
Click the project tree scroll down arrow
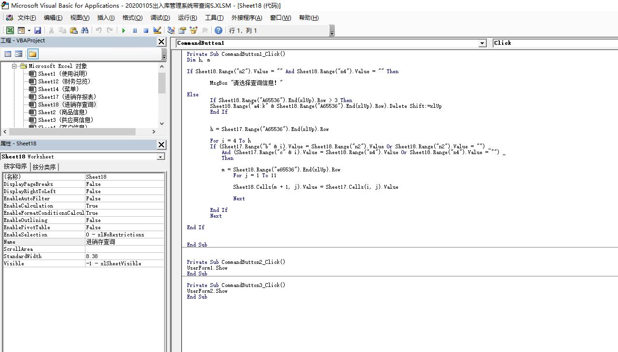(x=162, y=123)
